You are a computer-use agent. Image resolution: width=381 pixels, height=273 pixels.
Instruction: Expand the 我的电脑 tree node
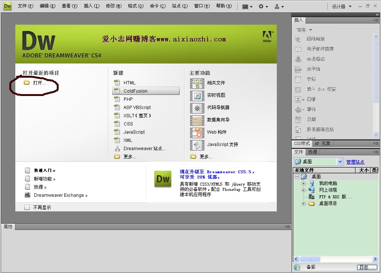pos(303,183)
